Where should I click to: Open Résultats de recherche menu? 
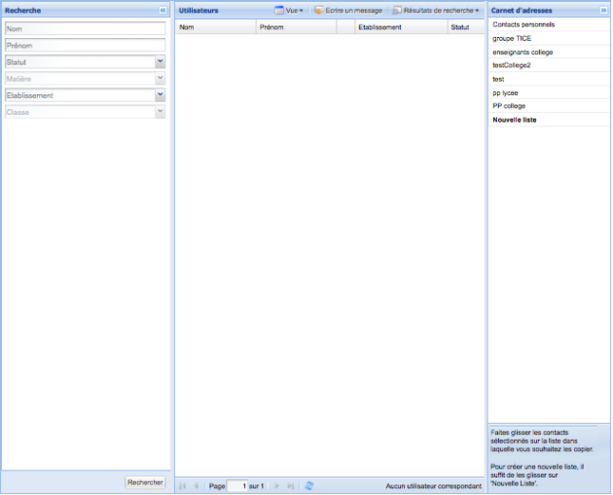pyautogui.click(x=436, y=11)
